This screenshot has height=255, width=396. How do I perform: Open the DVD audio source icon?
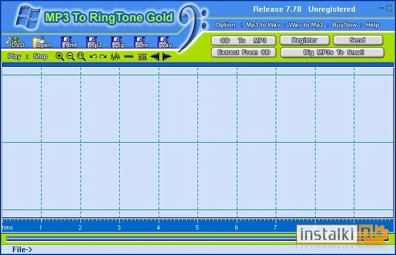click(x=16, y=42)
